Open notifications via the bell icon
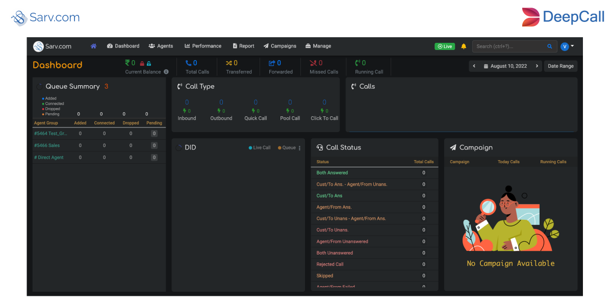This screenshot has width=612, height=306. pyautogui.click(x=463, y=46)
